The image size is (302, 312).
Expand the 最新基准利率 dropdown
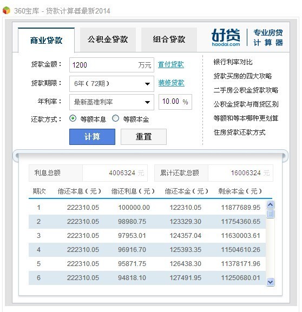(x=111, y=102)
